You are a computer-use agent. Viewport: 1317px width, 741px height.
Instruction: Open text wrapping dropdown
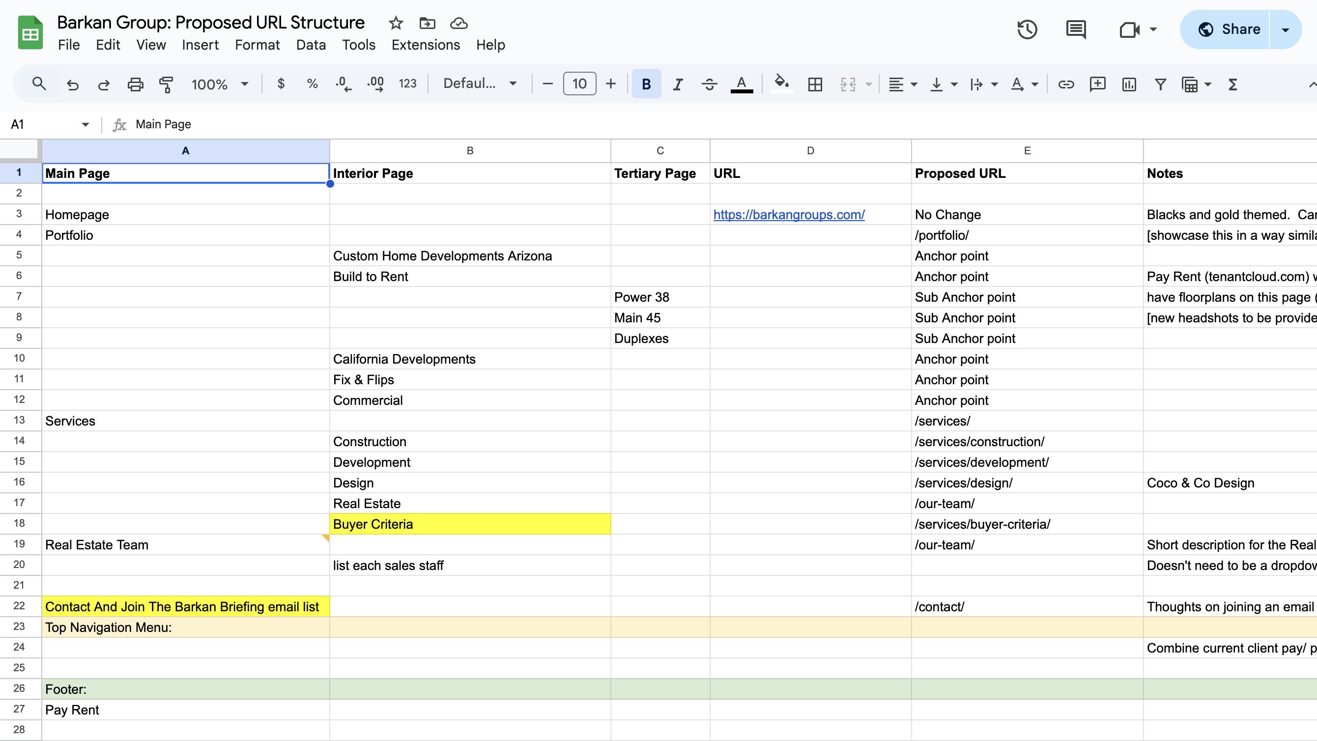[x=984, y=84]
